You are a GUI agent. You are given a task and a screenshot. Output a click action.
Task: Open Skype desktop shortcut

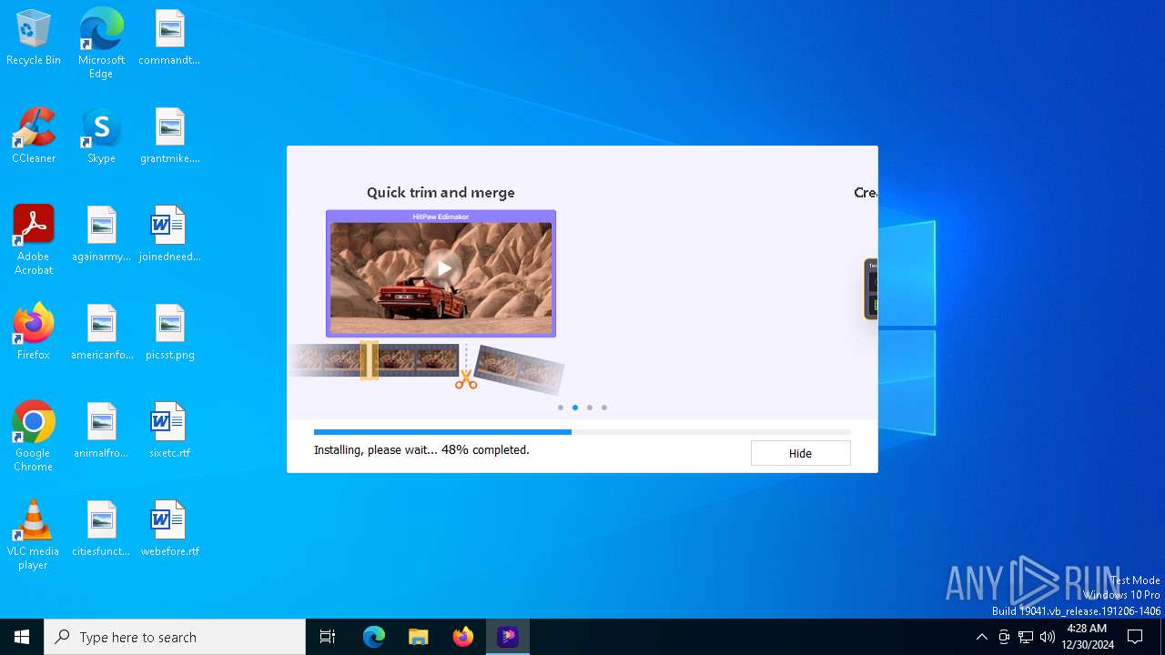point(101,136)
